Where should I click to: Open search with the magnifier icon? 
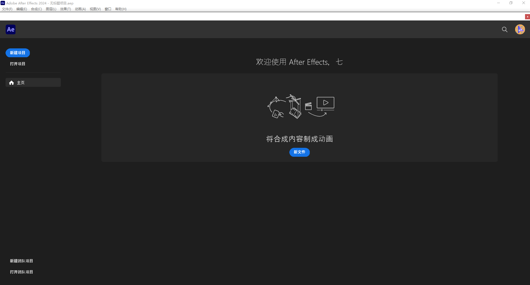pyautogui.click(x=504, y=29)
